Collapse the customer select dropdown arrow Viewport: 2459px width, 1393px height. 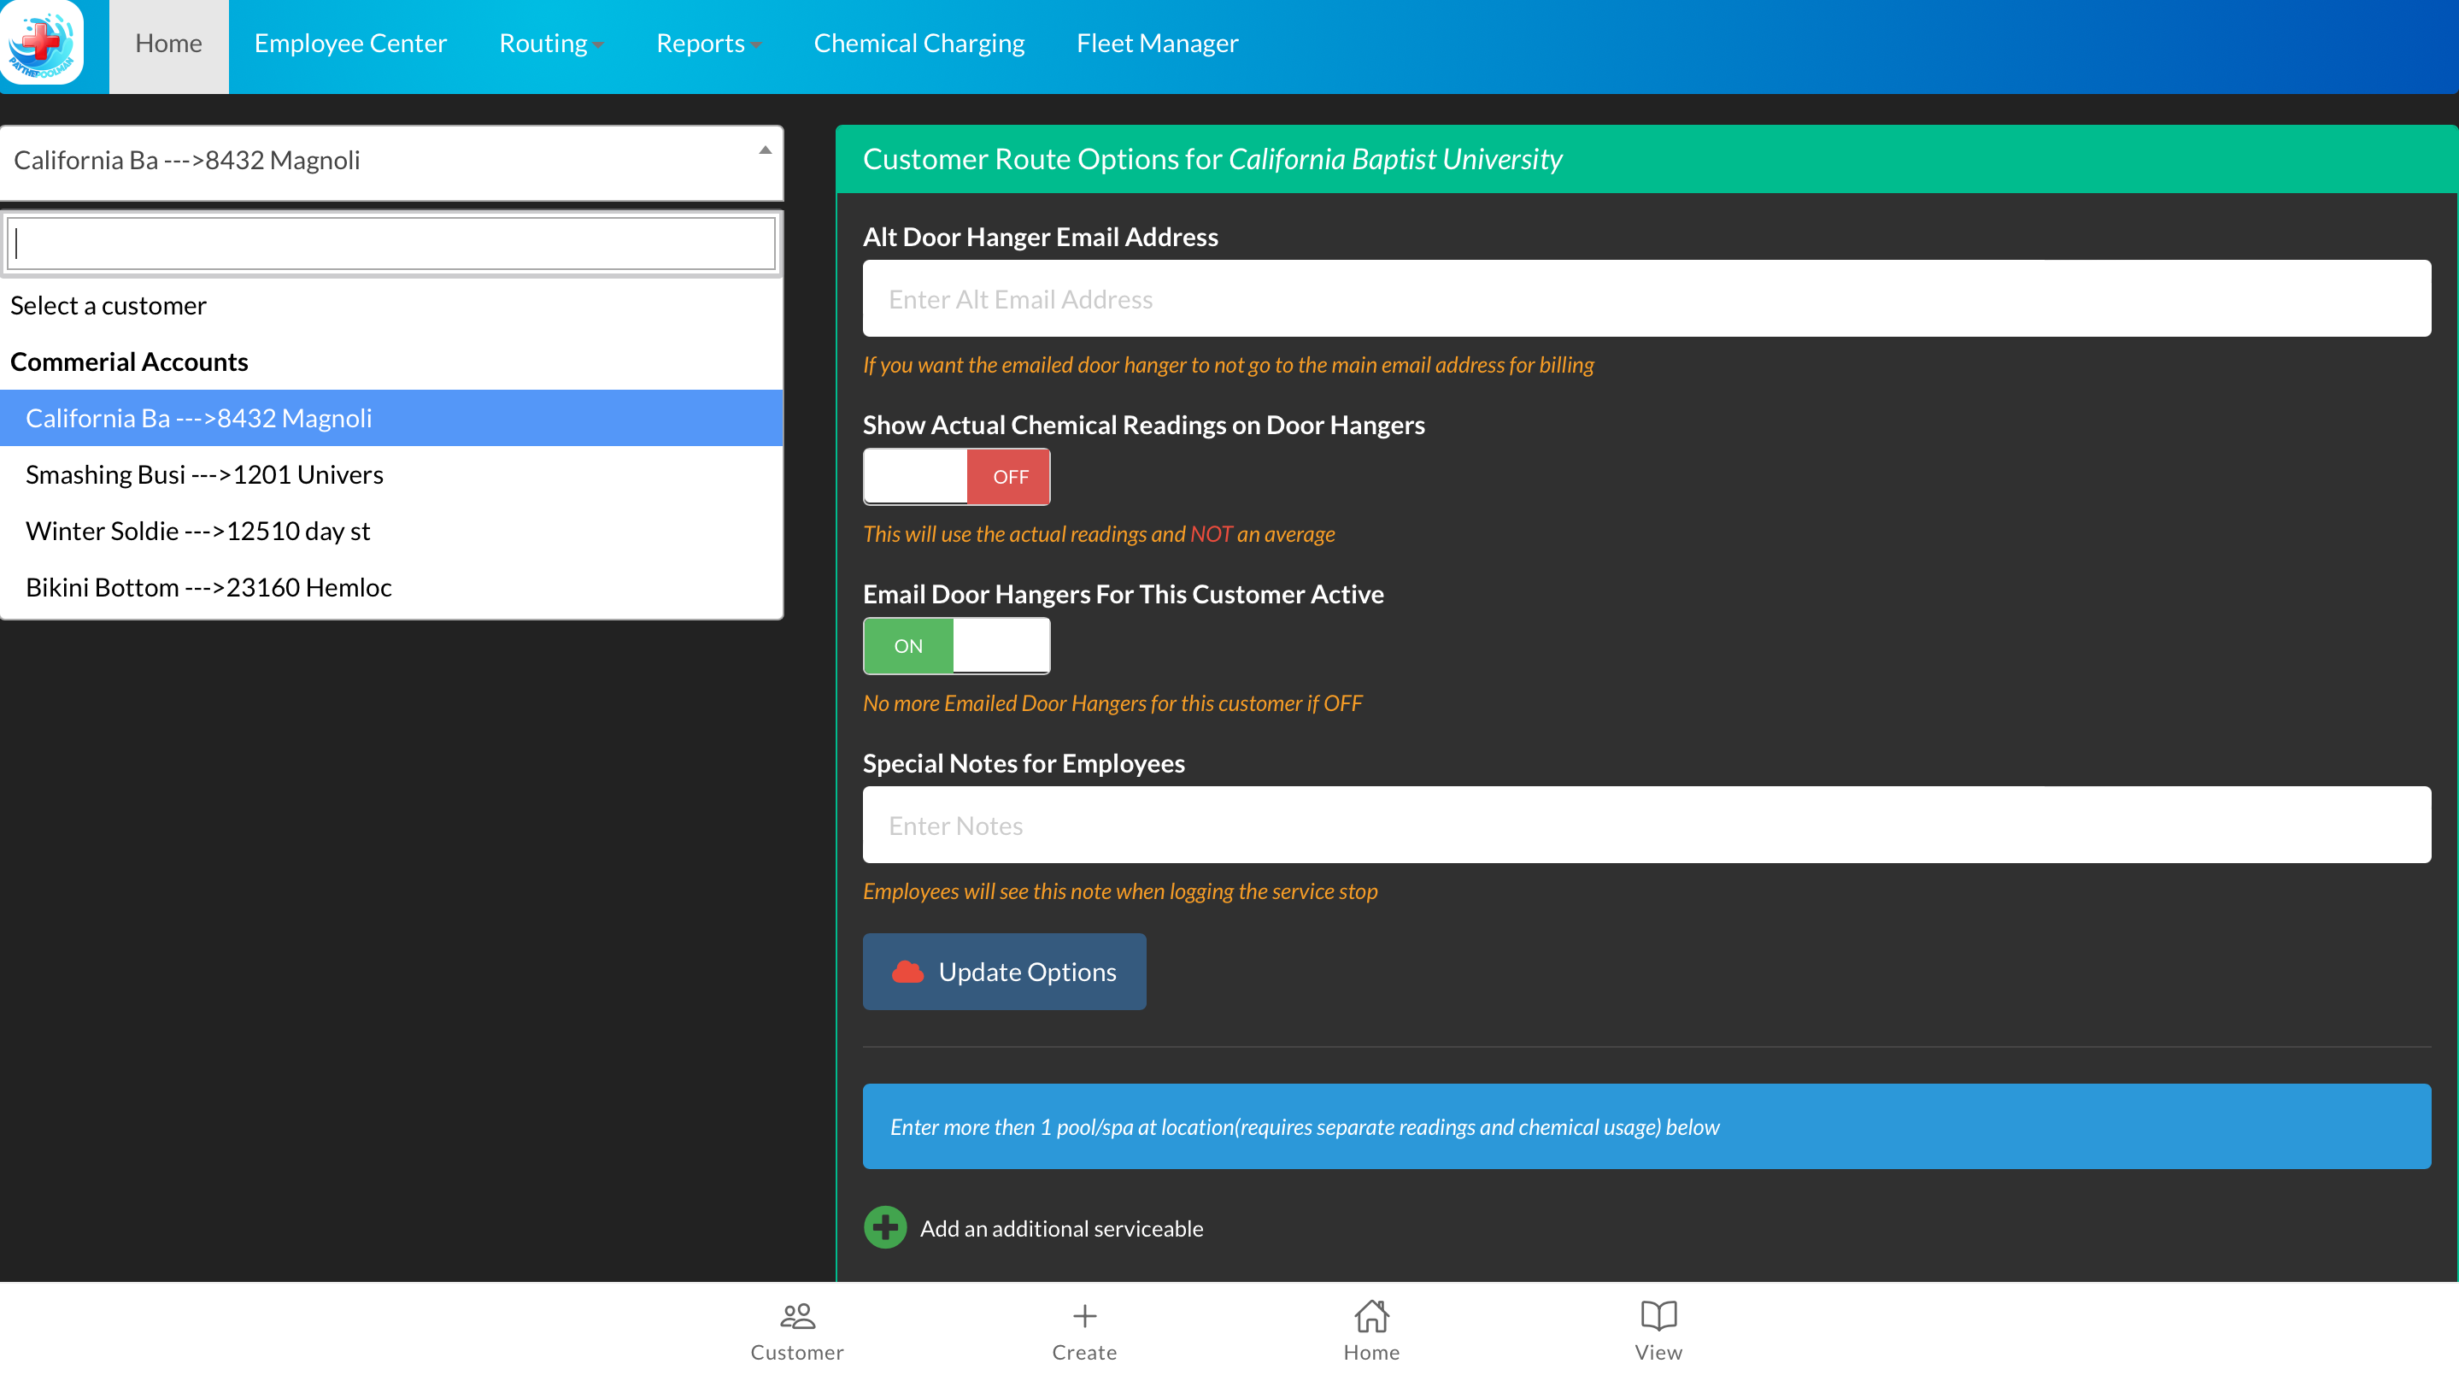764,151
